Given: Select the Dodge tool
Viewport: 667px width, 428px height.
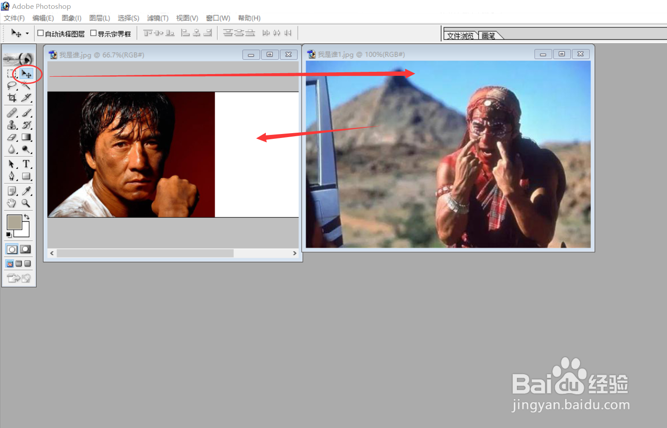Looking at the screenshot, I should [26, 150].
